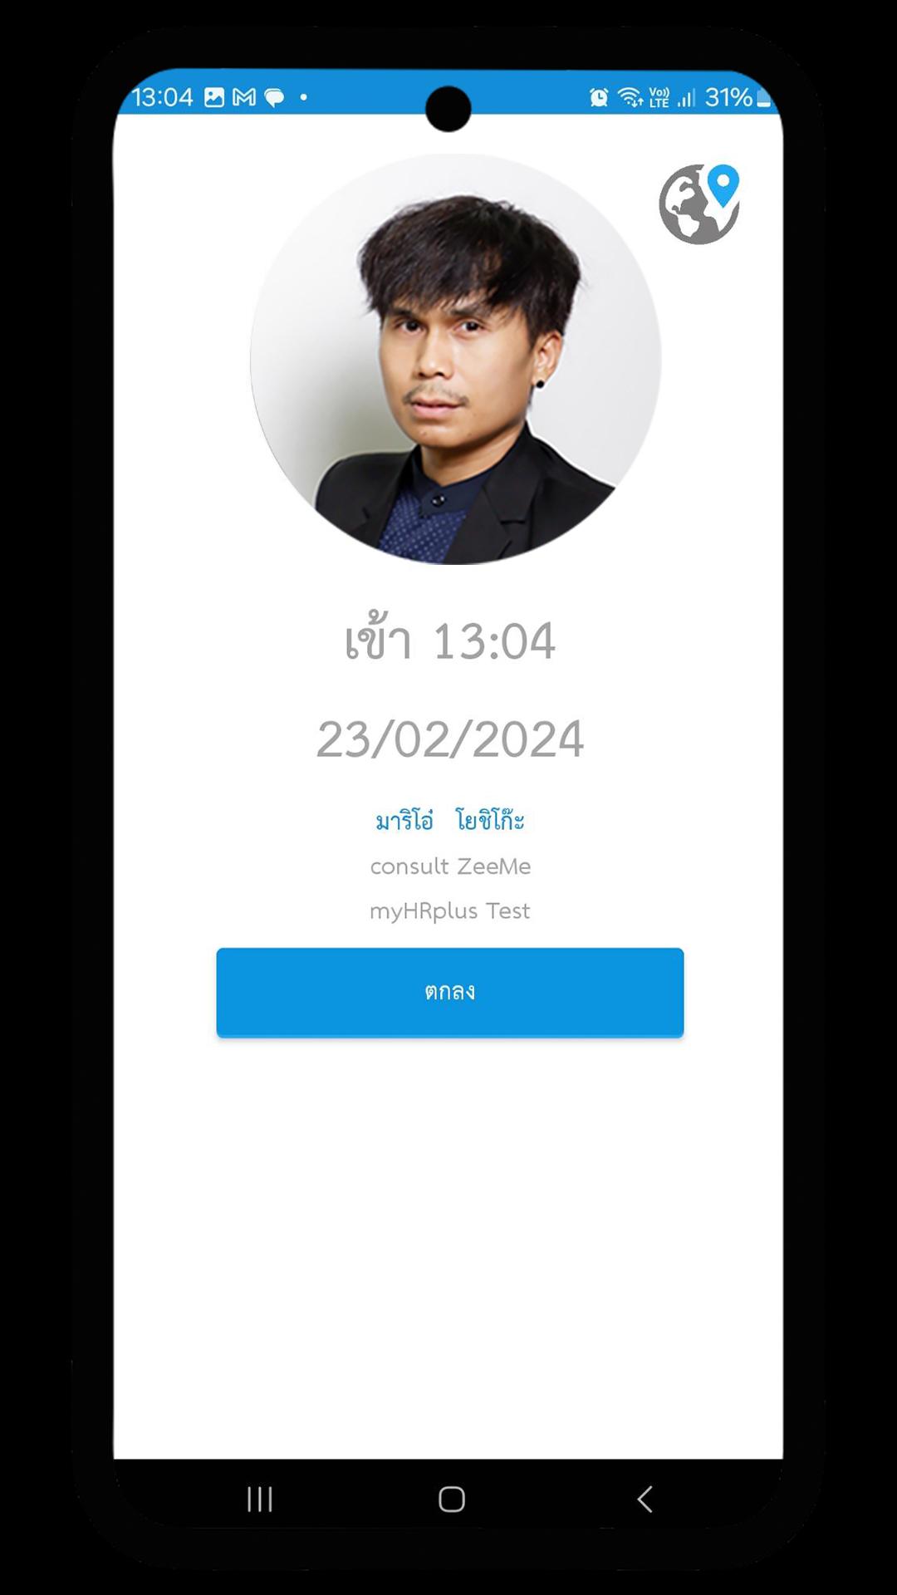Tap the consult ZeeMe position text

tap(449, 866)
